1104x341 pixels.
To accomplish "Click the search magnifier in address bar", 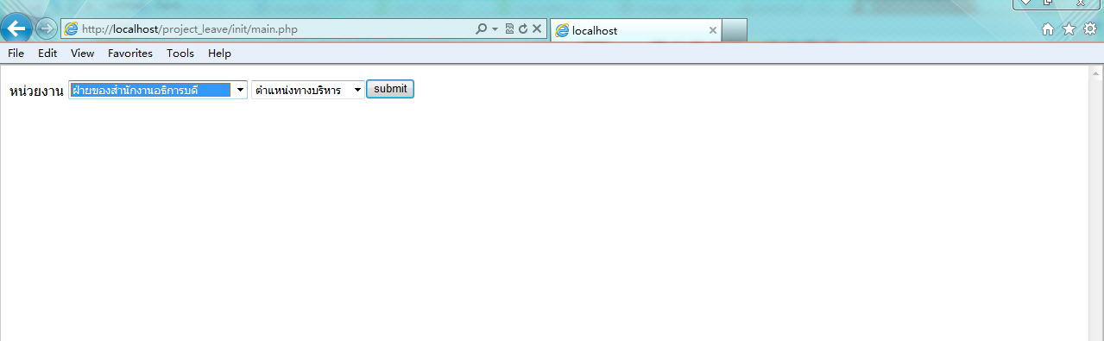I will point(482,29).
